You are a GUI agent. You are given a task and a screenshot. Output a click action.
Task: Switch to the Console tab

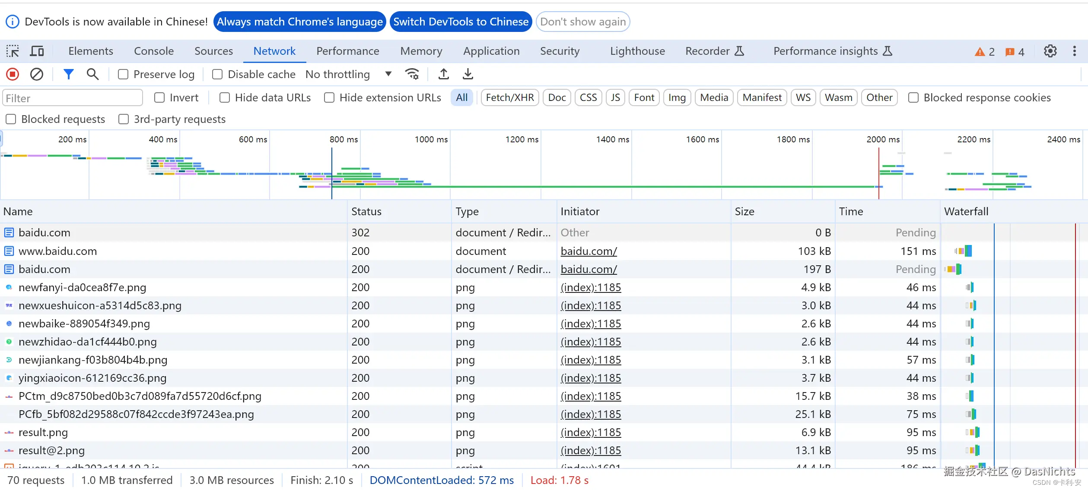[153, 51]
